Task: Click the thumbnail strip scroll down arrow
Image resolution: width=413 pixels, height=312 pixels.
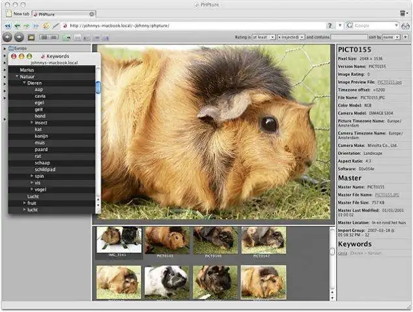Action: [332, 298]
